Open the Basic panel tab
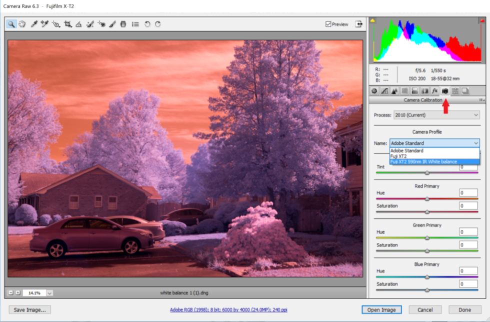Screen dimensions: 490x322 point(374,91)
